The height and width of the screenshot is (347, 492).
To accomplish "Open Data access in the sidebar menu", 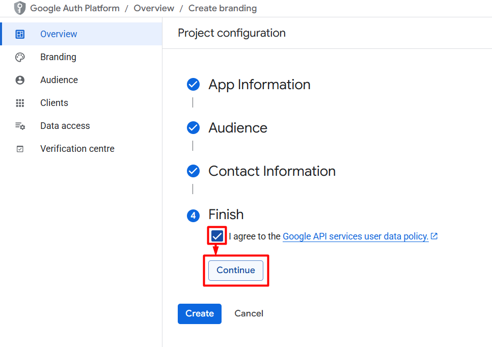I will (81, 126).
